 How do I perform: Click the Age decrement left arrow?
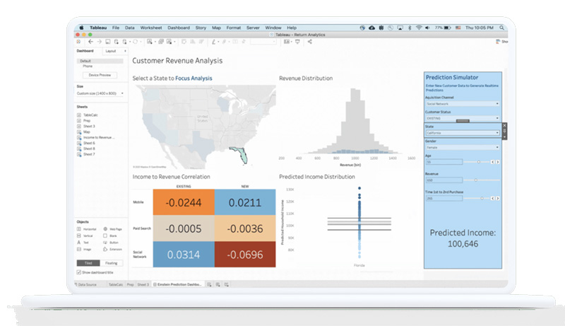tap(492, 162)
